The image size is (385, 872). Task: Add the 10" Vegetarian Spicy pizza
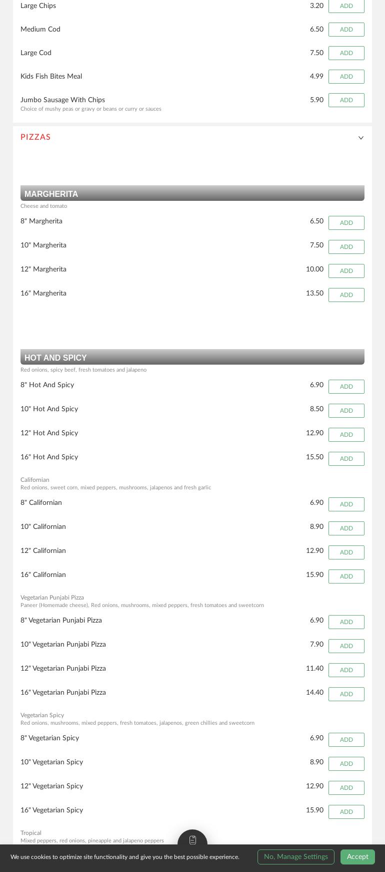pyautogui.click(x=346, y=763)
